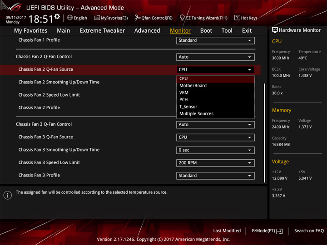Open Chassis Fan 3 Q-Fan Control dropdown
The width and height of the screenshot is (327, 245).
[x=215, y=125]
